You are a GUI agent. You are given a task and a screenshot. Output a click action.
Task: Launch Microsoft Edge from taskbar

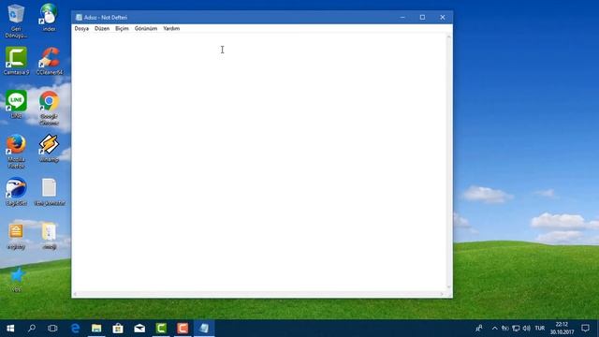[75, 329]
